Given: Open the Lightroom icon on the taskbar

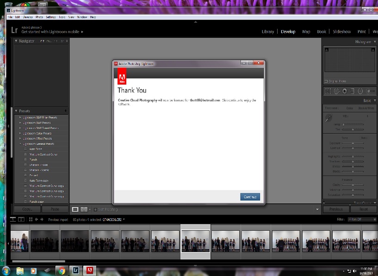Looking at the screenshot, I should coord(74,270).
